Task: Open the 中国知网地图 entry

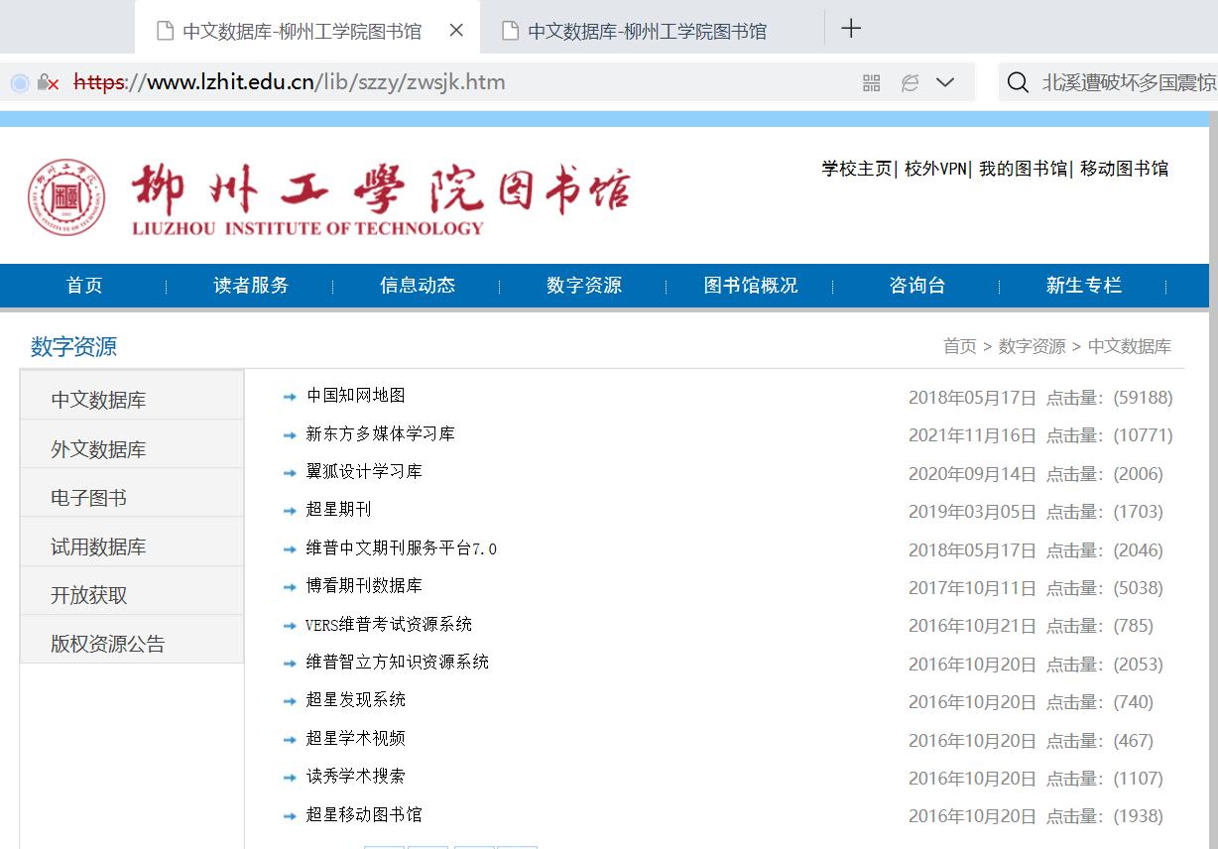Action: pyautogui.click(x=356, y=395)
